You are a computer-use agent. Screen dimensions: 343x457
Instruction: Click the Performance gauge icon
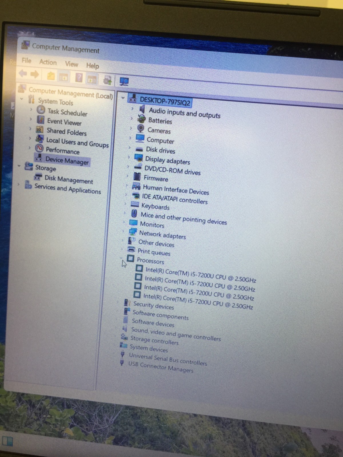39,148
